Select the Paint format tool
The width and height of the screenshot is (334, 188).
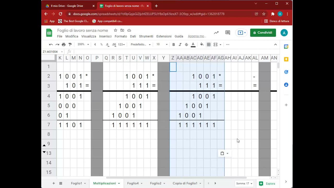(70, 45)
